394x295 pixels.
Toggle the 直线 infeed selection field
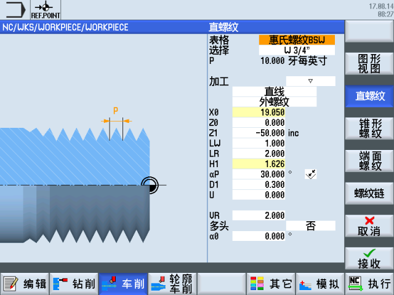275,92
